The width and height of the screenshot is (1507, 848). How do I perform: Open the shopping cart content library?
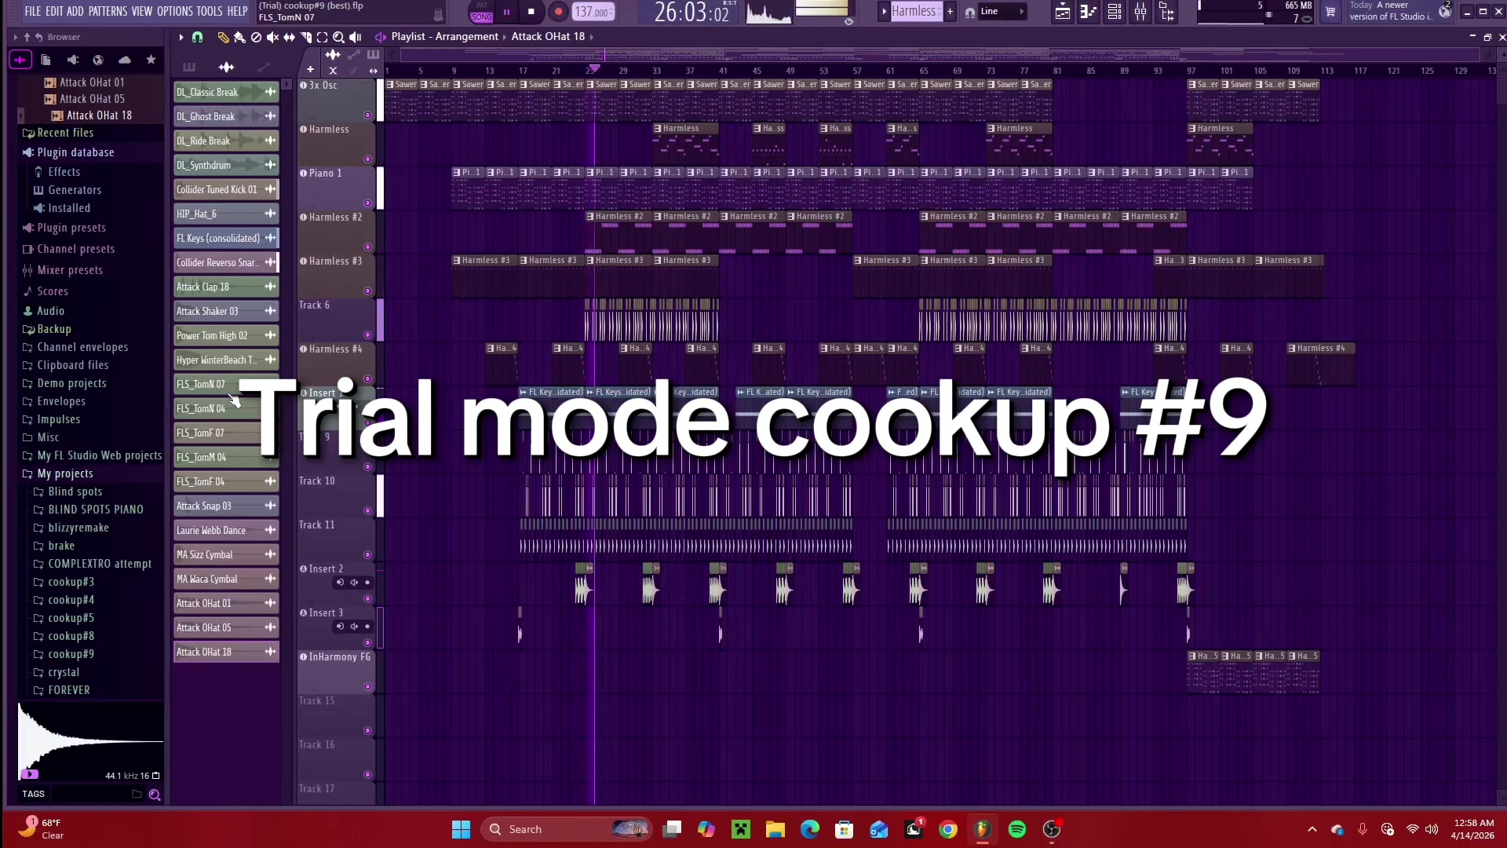point(1330,12)
